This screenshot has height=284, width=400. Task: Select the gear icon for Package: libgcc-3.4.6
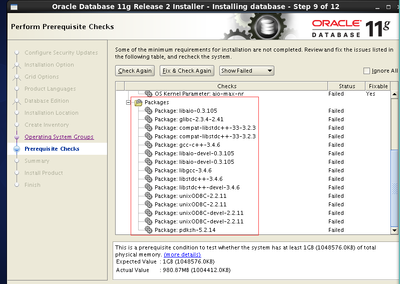pos(149,170)
